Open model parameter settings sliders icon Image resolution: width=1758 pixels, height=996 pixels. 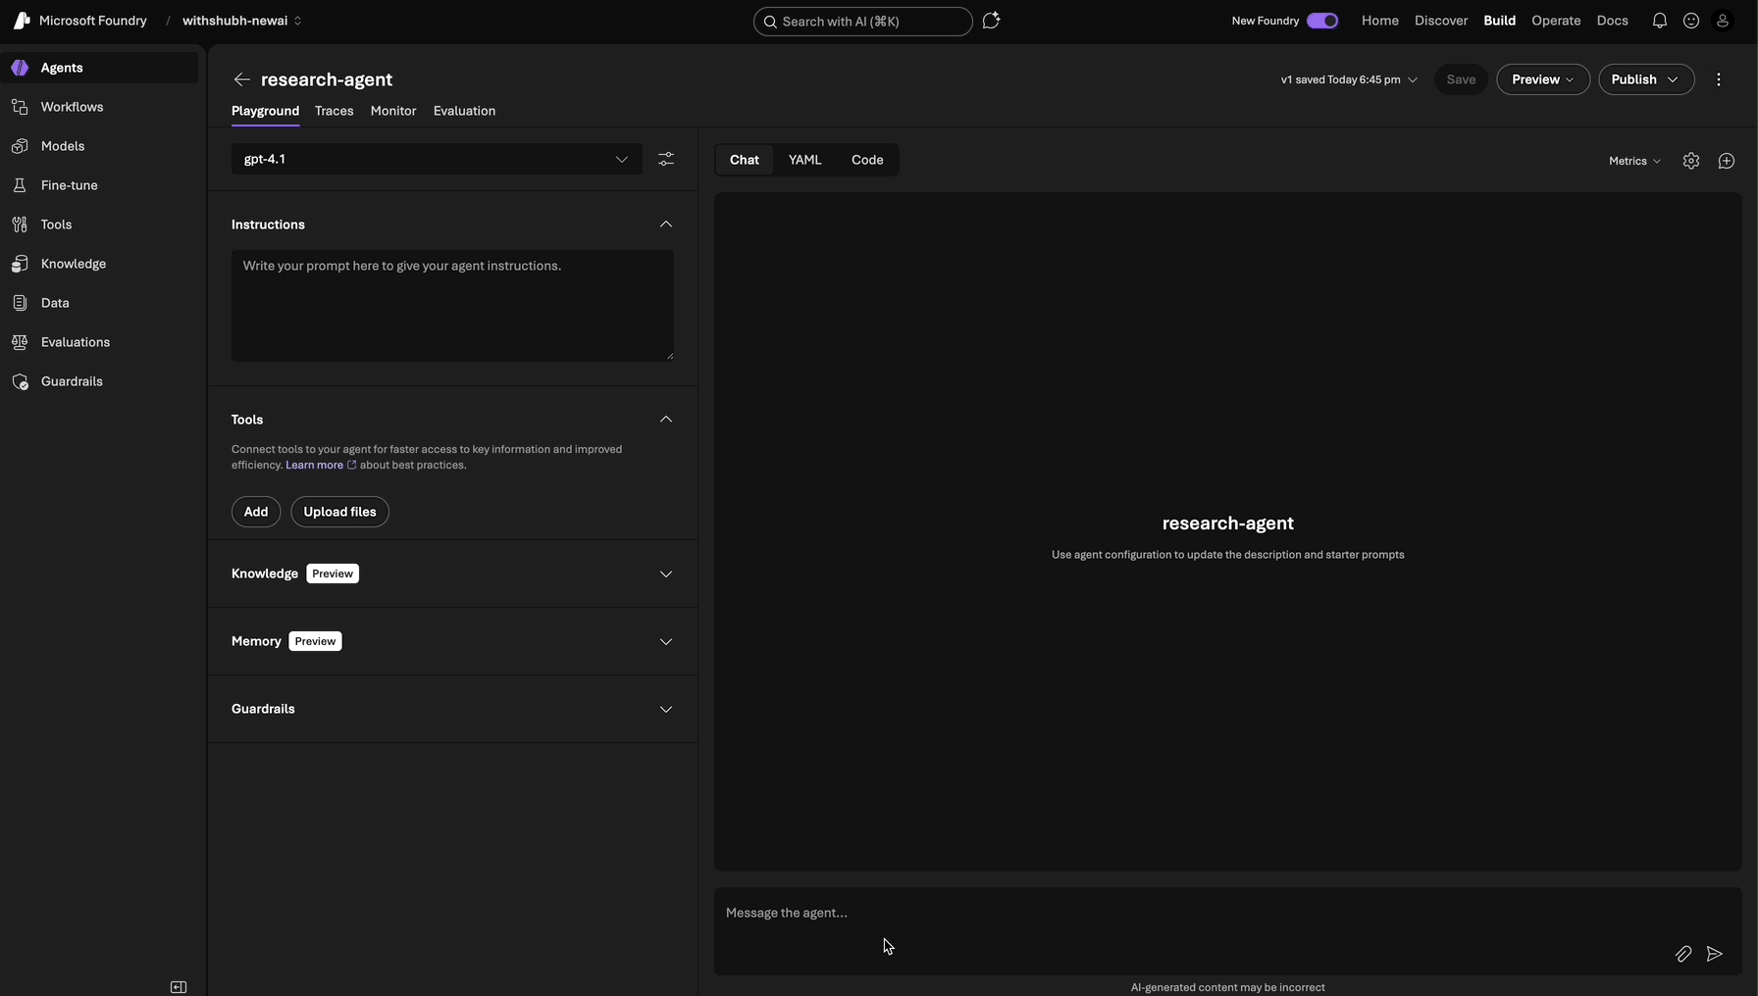(666, 159)
